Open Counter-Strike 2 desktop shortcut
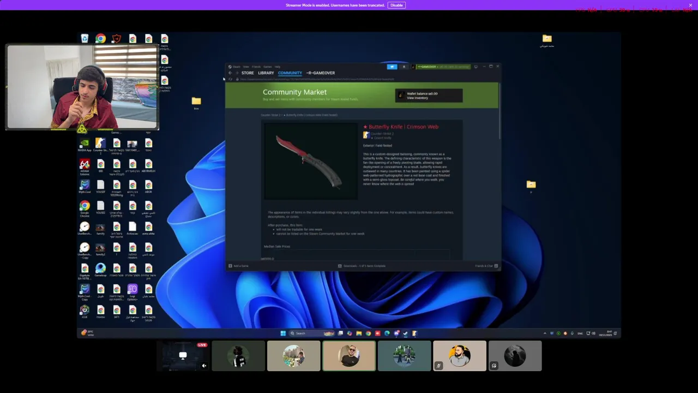Image resolution: width=698 pixels, height=393 pixels. point(100,145)
